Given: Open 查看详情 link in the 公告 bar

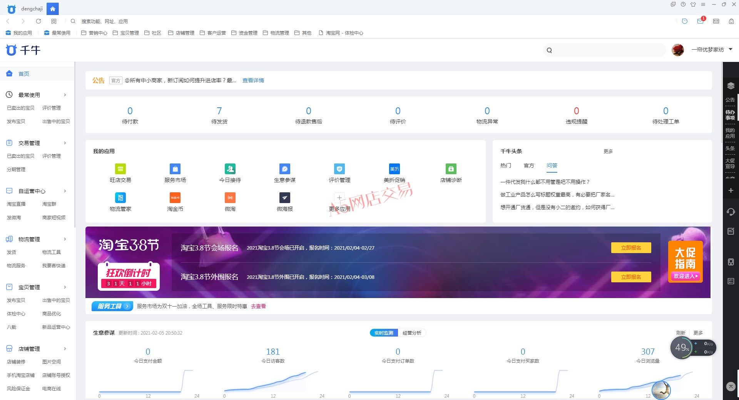Looking at the screenshot, I should [253, 80].
